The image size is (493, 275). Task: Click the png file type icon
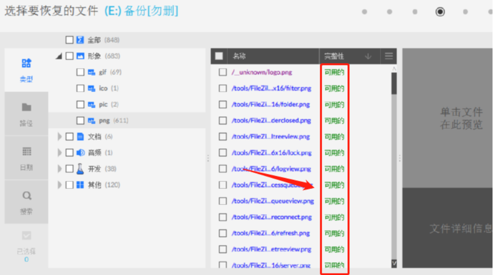click(91, 121)
